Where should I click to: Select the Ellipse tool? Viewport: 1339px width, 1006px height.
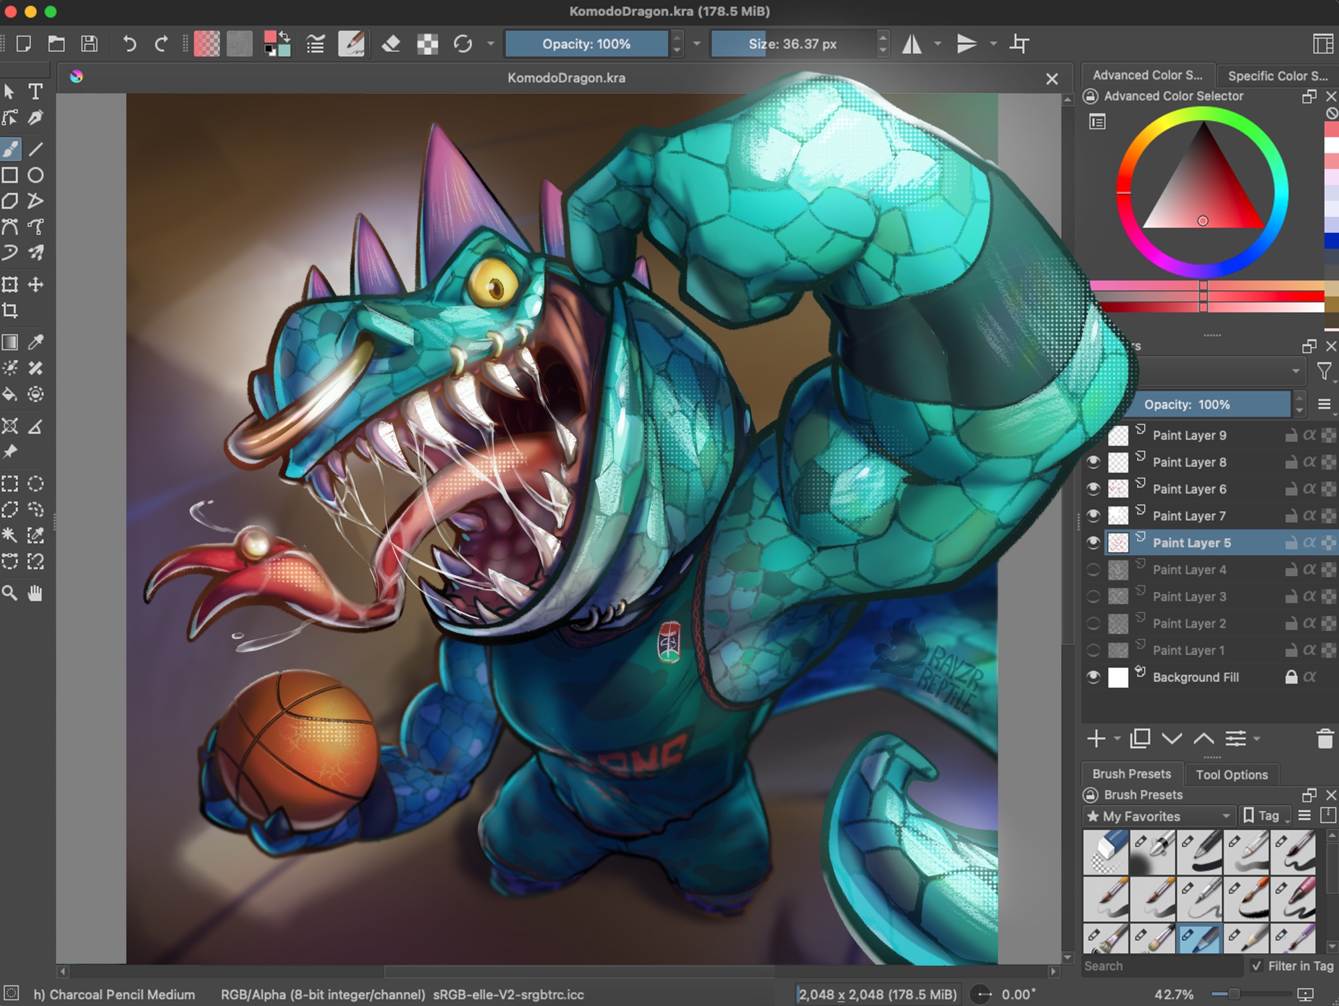click(35, 175)
